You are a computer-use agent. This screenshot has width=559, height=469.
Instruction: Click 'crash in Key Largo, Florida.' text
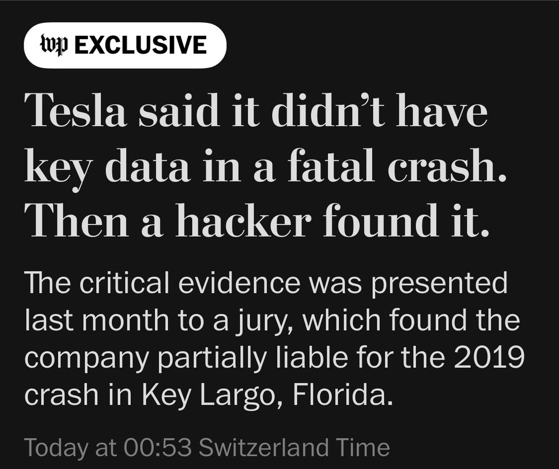209,395
